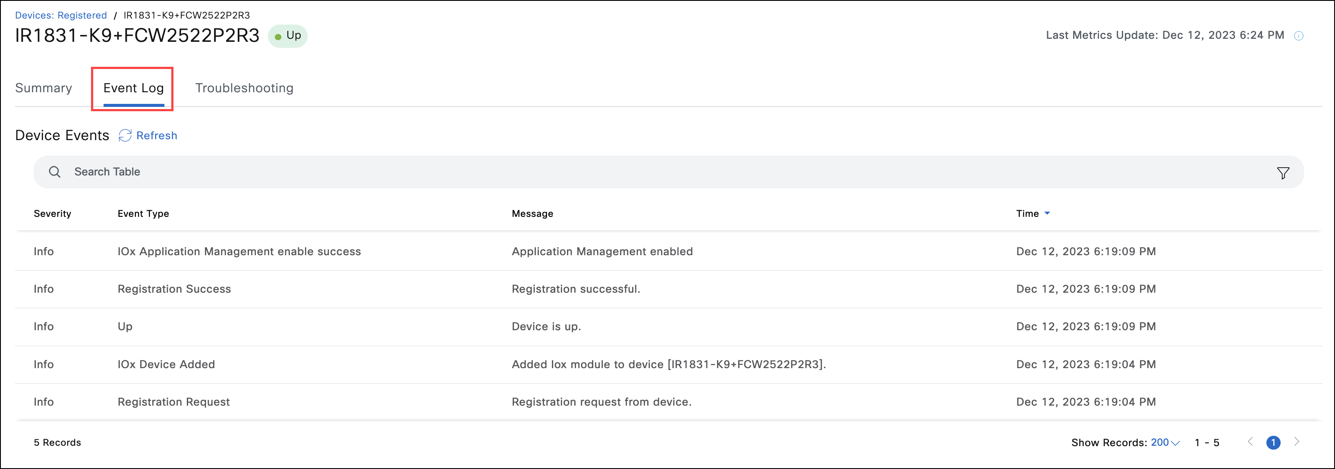The image size is (1335, 469).
Task: Open the Show Records 200 dropdown
Action: 1165,443
